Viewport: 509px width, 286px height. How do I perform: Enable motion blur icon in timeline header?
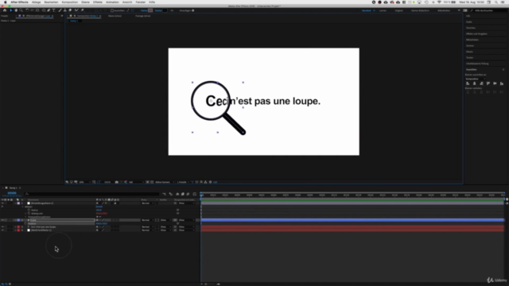click(x=188, y=194)
